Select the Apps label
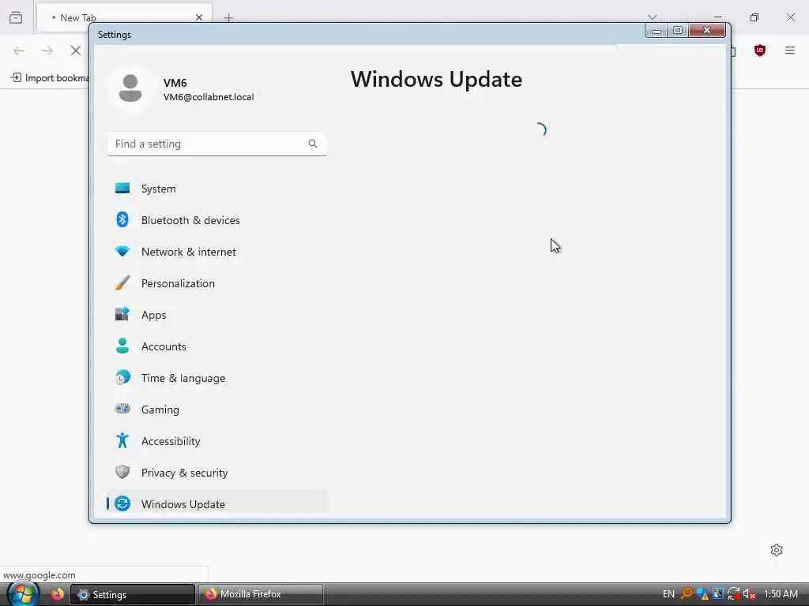Viewport: 809px width, 606px height. tap(154, 315)
